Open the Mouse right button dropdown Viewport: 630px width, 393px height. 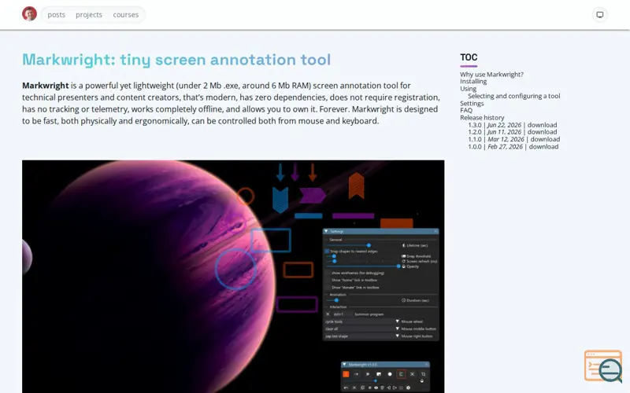pos(361,336)
